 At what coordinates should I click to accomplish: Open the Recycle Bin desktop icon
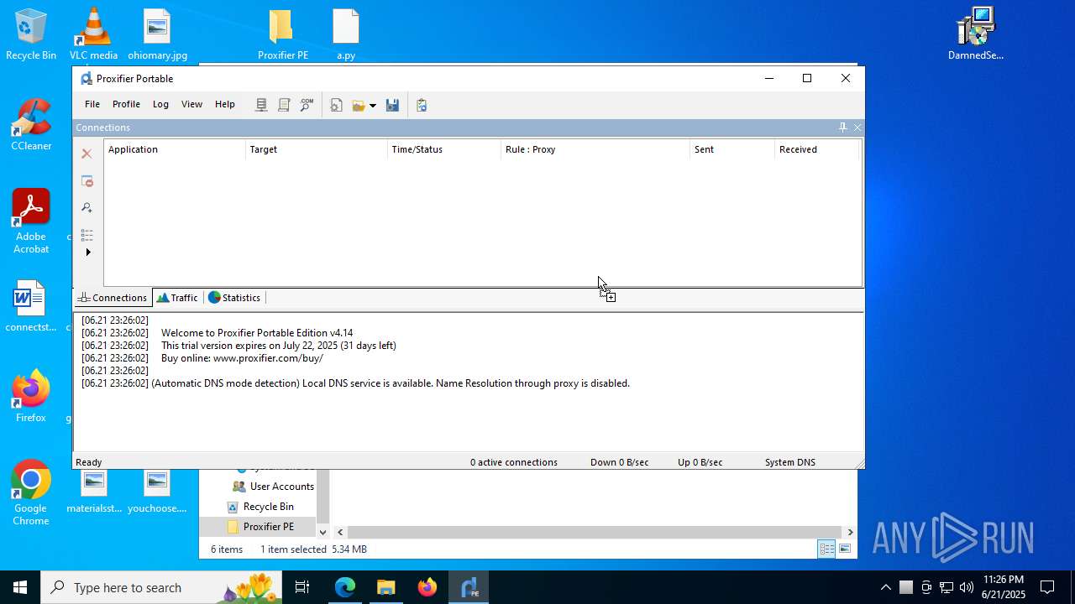pyautogui.click(x=31, y=34)
